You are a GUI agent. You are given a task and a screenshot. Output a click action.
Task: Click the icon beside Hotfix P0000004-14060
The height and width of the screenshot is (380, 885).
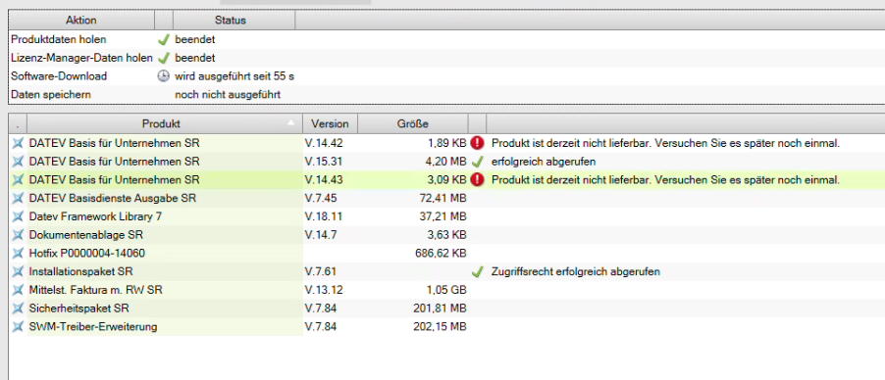click(x=18, y=253)
